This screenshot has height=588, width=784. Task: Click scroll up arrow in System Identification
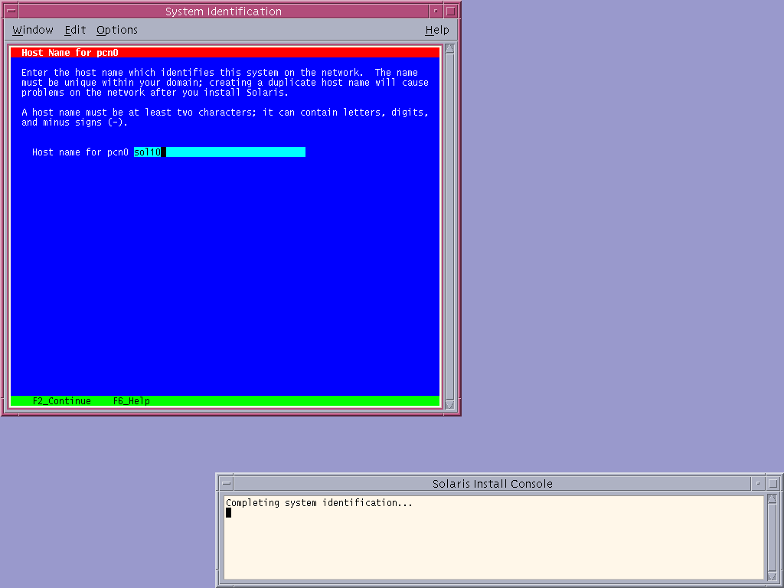pyautogui.click(x=449, y=48)
